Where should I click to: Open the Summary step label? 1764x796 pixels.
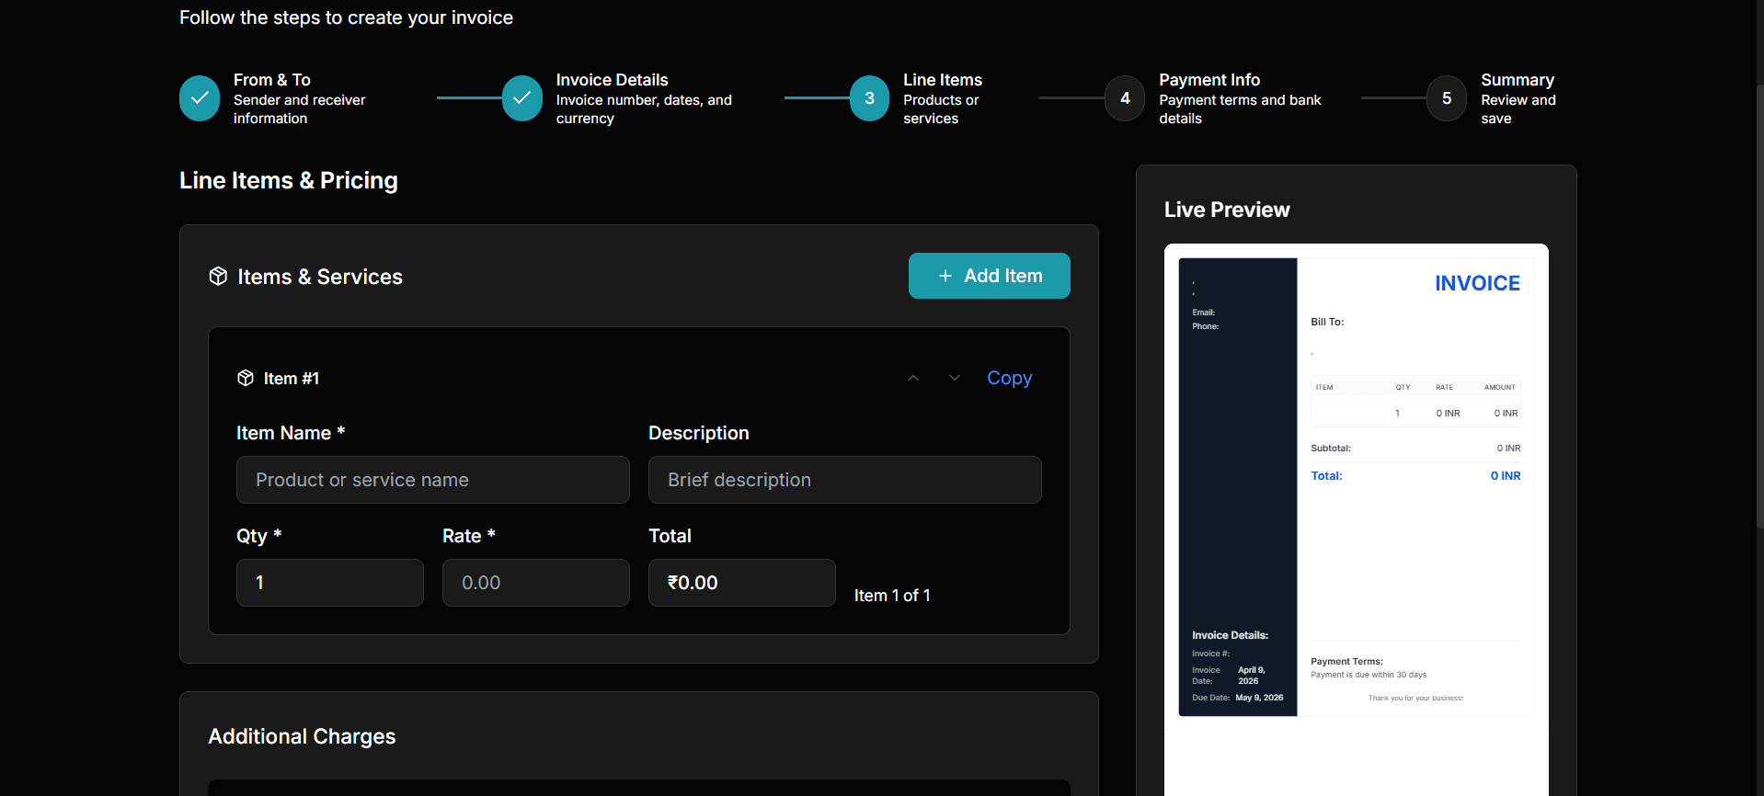[1517, 80]
